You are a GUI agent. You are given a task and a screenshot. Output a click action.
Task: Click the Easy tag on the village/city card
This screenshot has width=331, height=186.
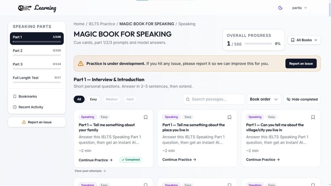click(x=271, y=117)
